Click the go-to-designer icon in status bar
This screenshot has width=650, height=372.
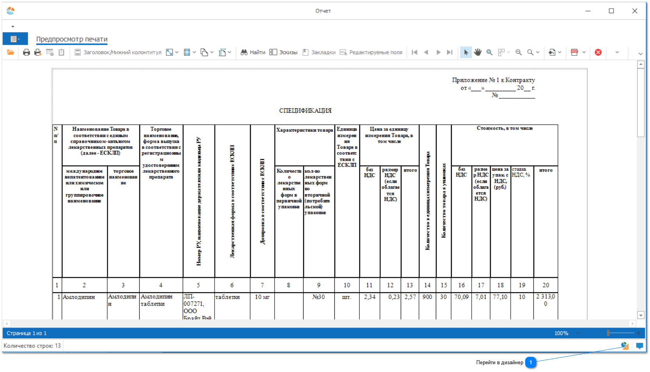coord(625,345)
